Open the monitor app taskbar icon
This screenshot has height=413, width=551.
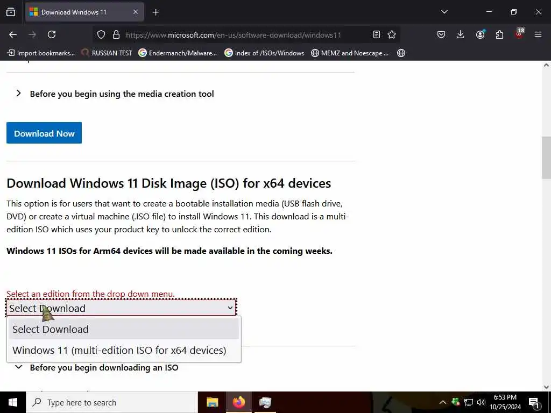click(x=265, y=402)
